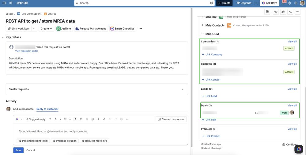
Task: Click the Link Company link
Action: pyautogui.click(x=212, y=54)
